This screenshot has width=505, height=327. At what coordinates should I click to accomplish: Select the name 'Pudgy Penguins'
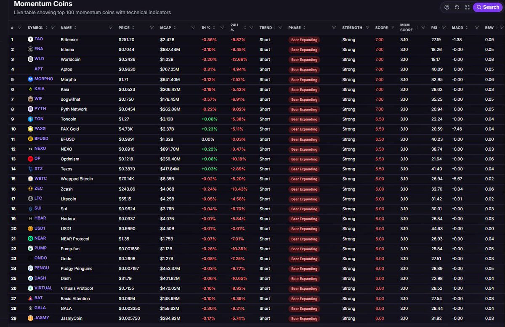[x=76, y=269]
